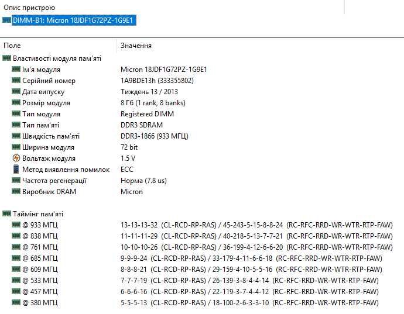The height and width of the screenshot is (314, 404).
Task: Click the serial value '1A9BDE13h (333355802)'
Action: (157, 81)
